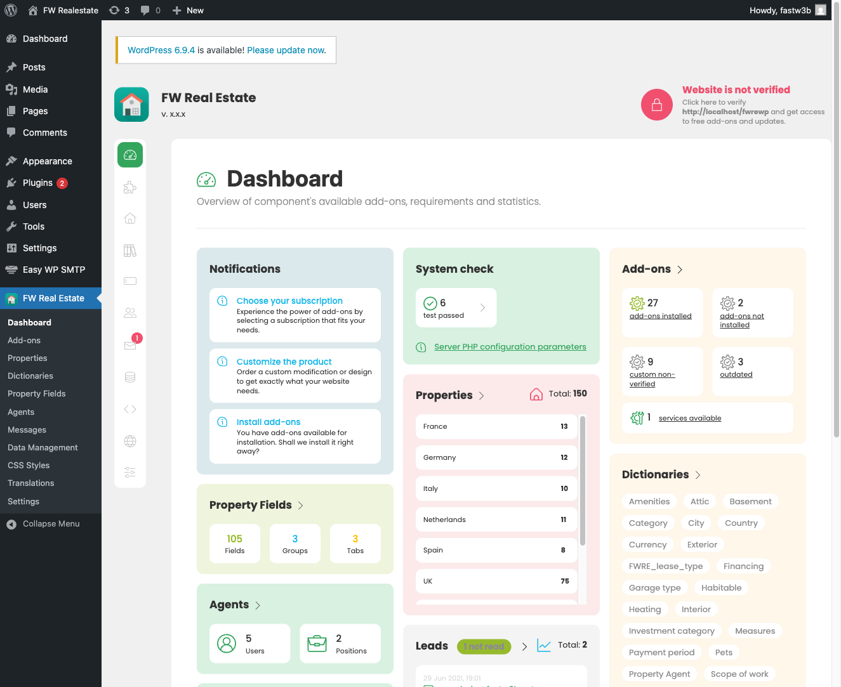The width and height of the screenshot is (841, 687).
Task: Open Server PHP configuration parameters link
Action: click(x=510, y=346)
